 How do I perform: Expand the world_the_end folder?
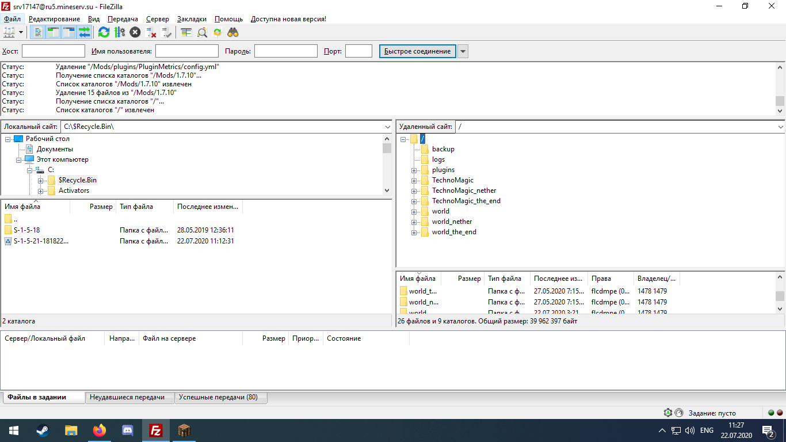[414, 232]
